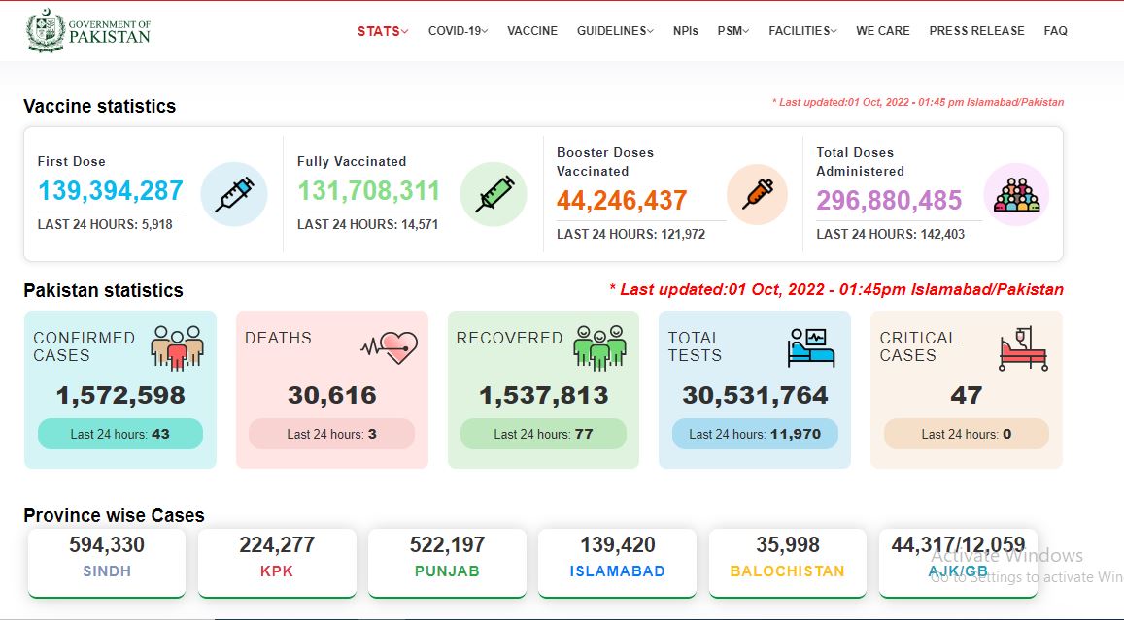Click the blue First Dose syringe icon
This screenshot has height=620, width=1124.
[234, 194]
